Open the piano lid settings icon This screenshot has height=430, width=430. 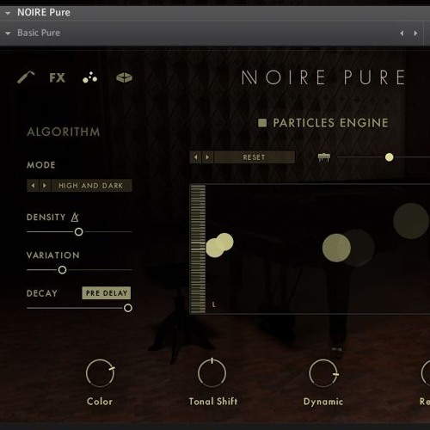tap(26, 77)
